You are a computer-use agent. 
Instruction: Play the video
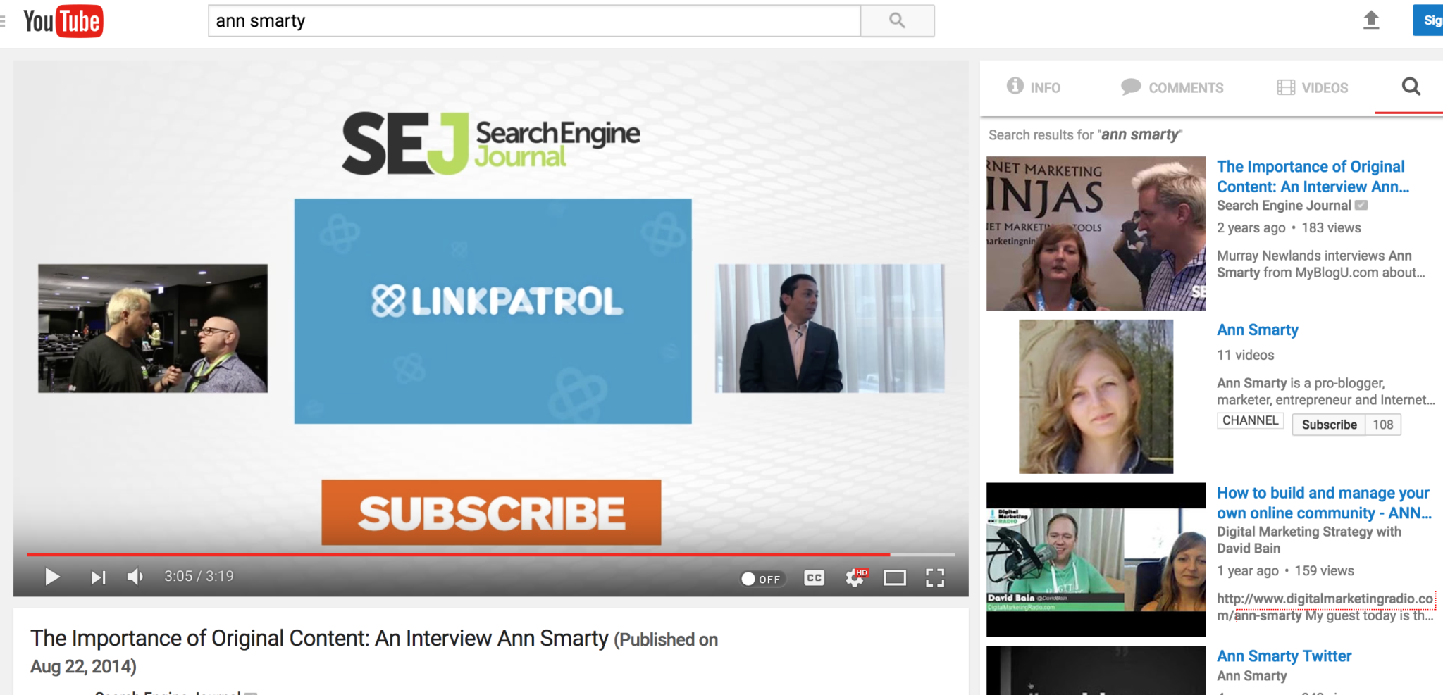pyautogui.click(x=52, y=577)
